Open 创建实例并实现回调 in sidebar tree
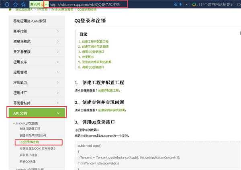Viewport: 241px width, 170px height. click(33, 136)
